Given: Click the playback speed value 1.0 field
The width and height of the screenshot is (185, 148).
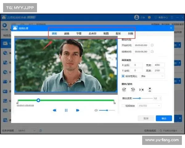Looking at the screenshot, I should point(156,98).
